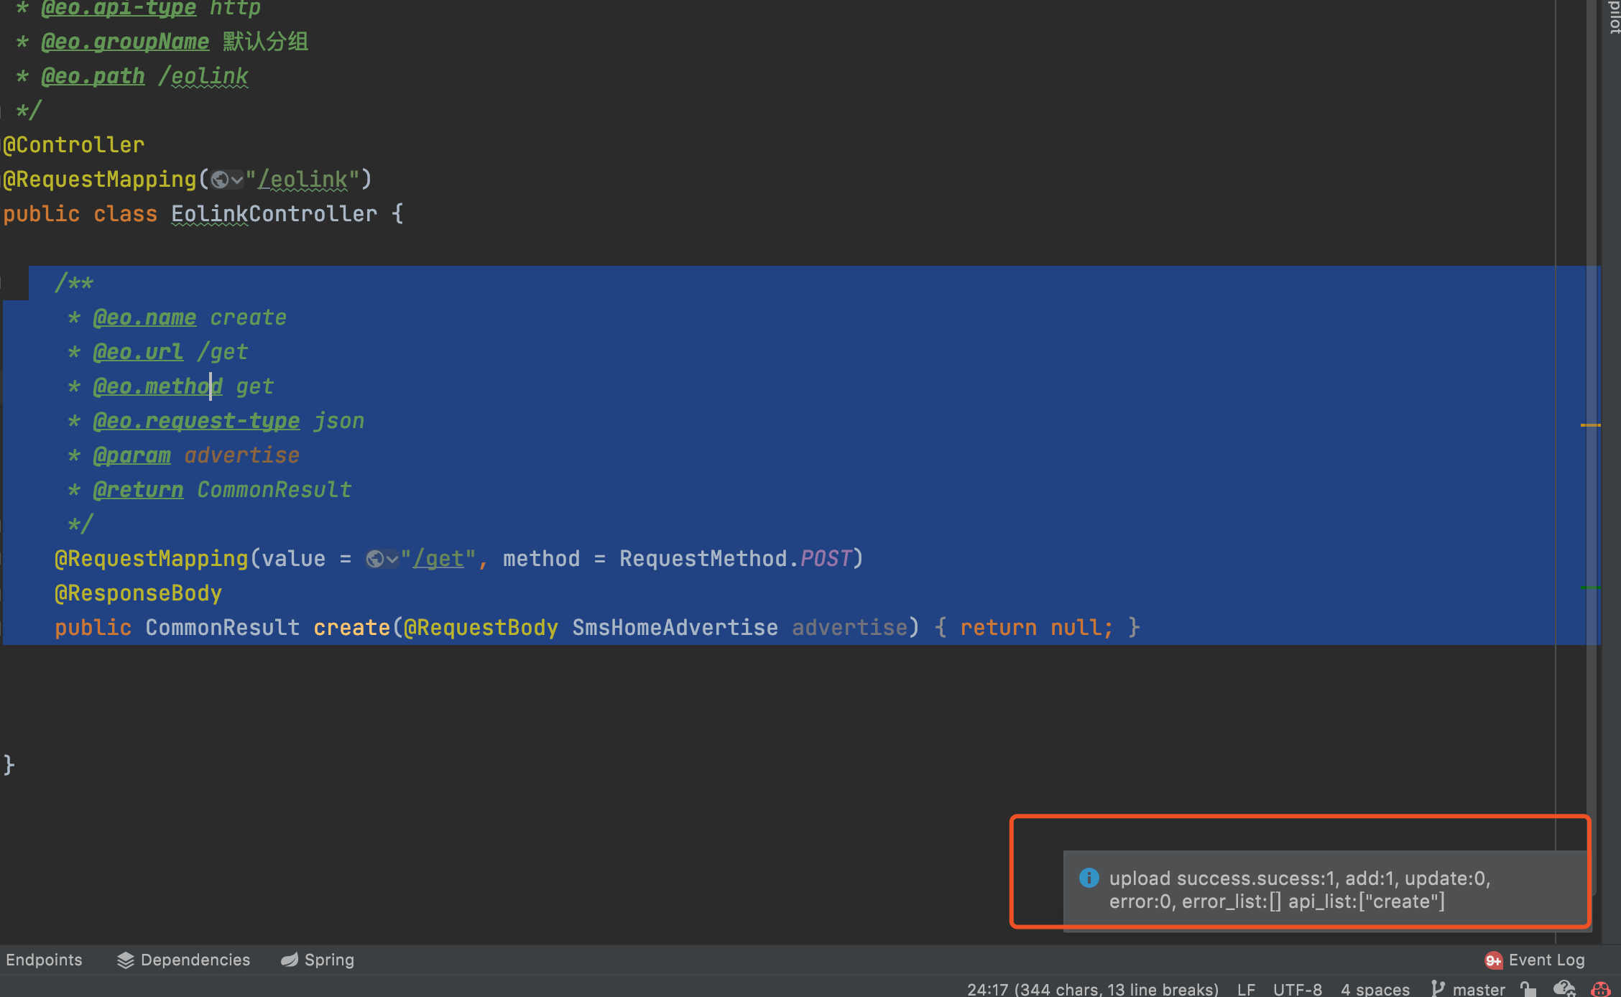
Task: Click the red Copilot status icon
Action: tap(1600, 989)
